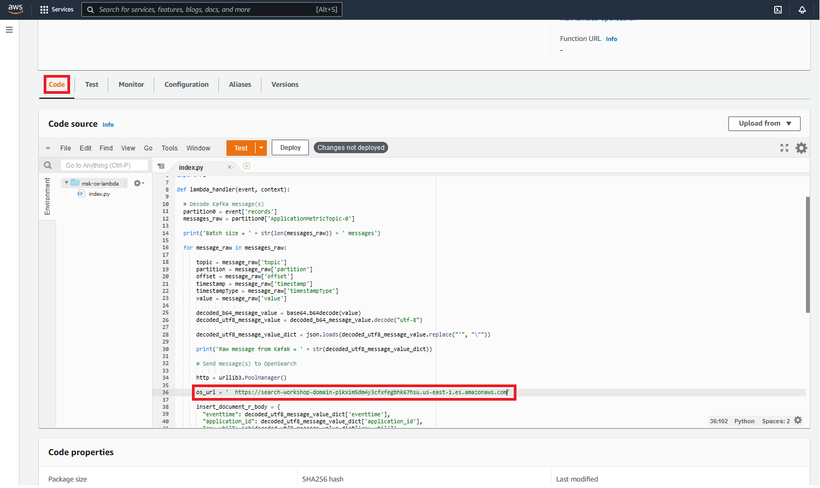Click line number 28 in the gutter

[x=166, y=335]
